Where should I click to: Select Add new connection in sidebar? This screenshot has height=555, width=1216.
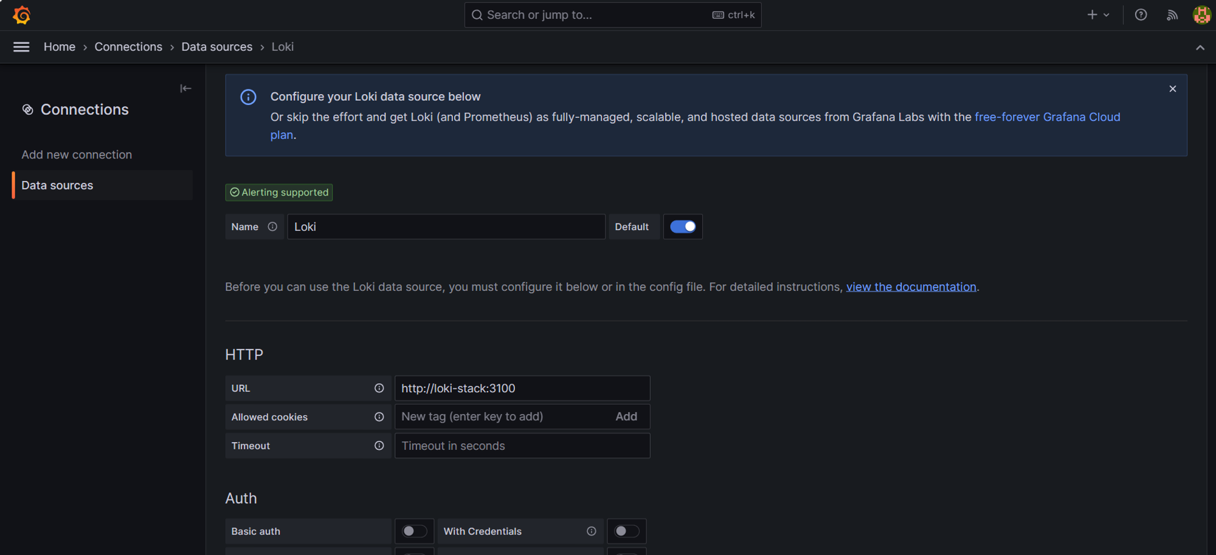click(77, 155)
